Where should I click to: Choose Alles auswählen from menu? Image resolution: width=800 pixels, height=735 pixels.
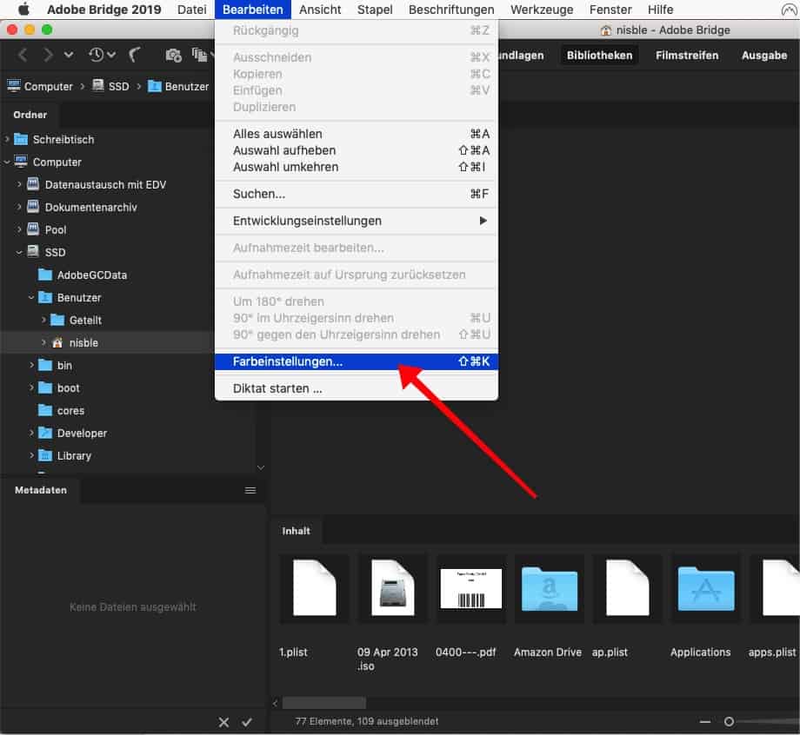277,134
